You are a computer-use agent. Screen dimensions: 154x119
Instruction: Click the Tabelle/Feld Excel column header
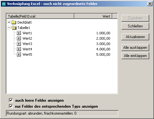pos(40,16)
